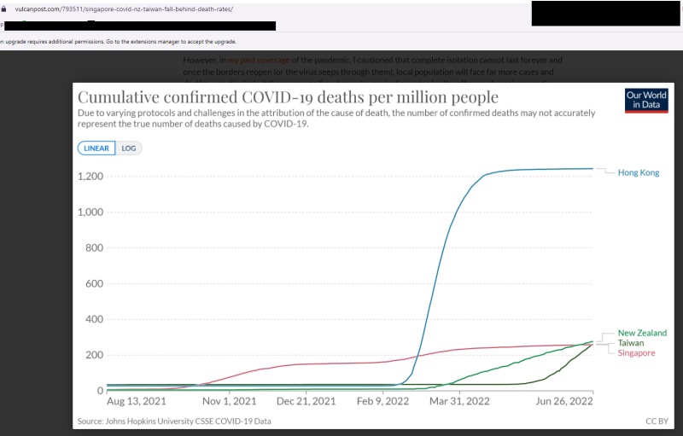Viewport: 683px width, 436px height.
Task: Highlight the Taiwan legend label
Action: coord(631,343)
